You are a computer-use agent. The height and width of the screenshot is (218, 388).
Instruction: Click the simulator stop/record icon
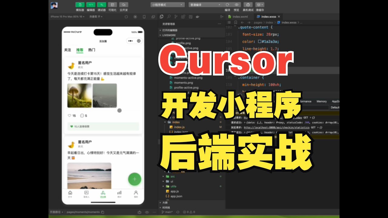tap(135, 17)
